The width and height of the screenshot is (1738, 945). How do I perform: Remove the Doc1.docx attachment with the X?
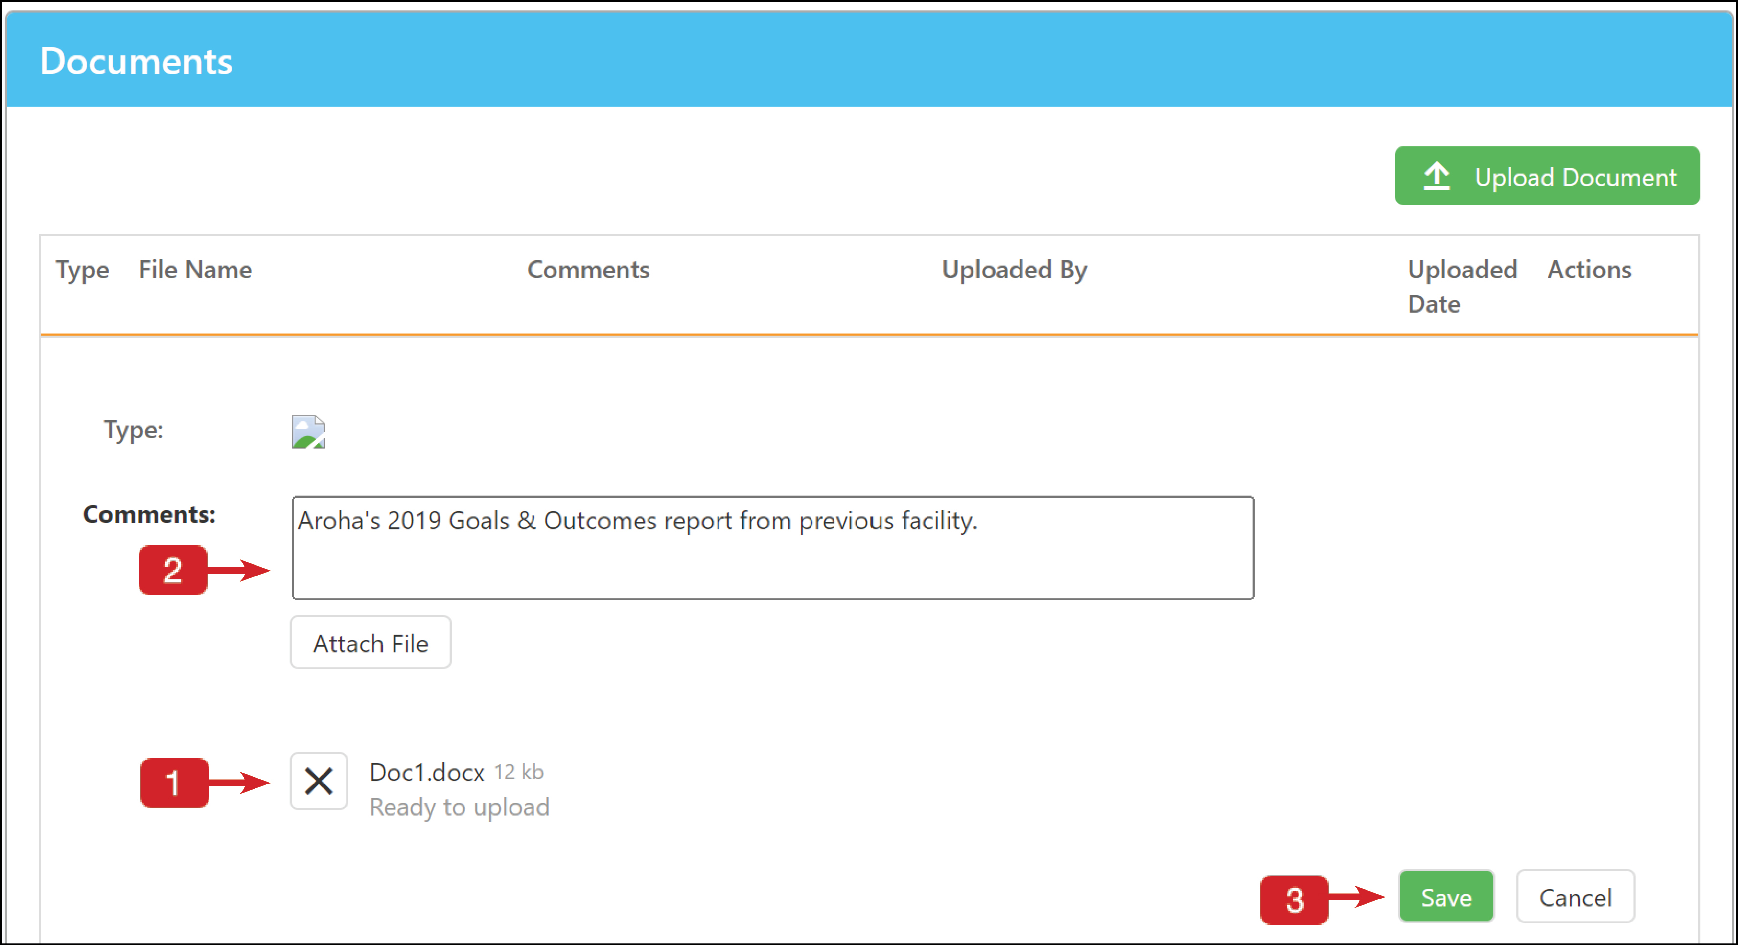(319, 781)
